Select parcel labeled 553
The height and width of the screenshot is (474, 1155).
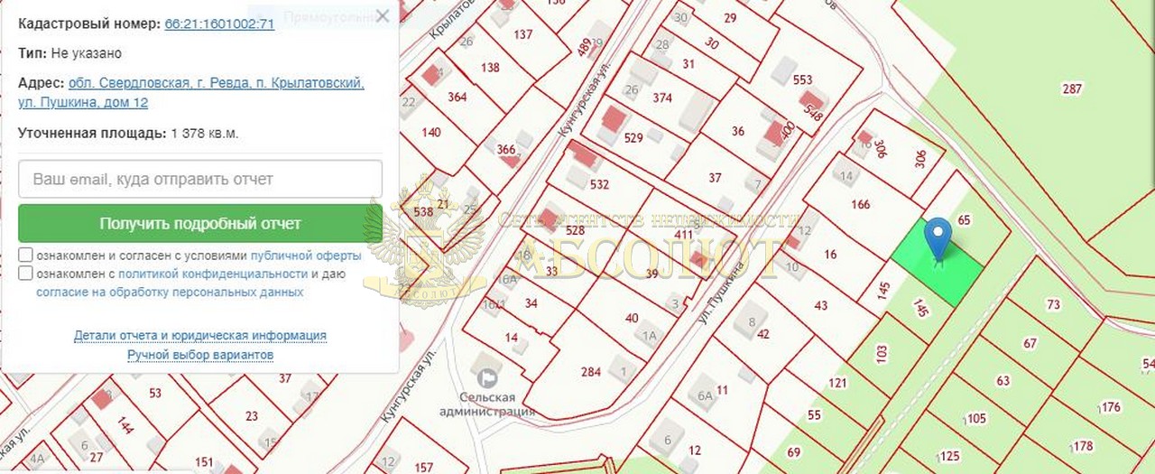click(803, 79)
